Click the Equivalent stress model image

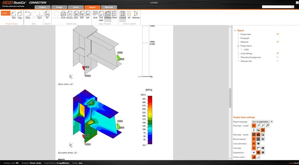pyautogui.click(x=97, y=118)
